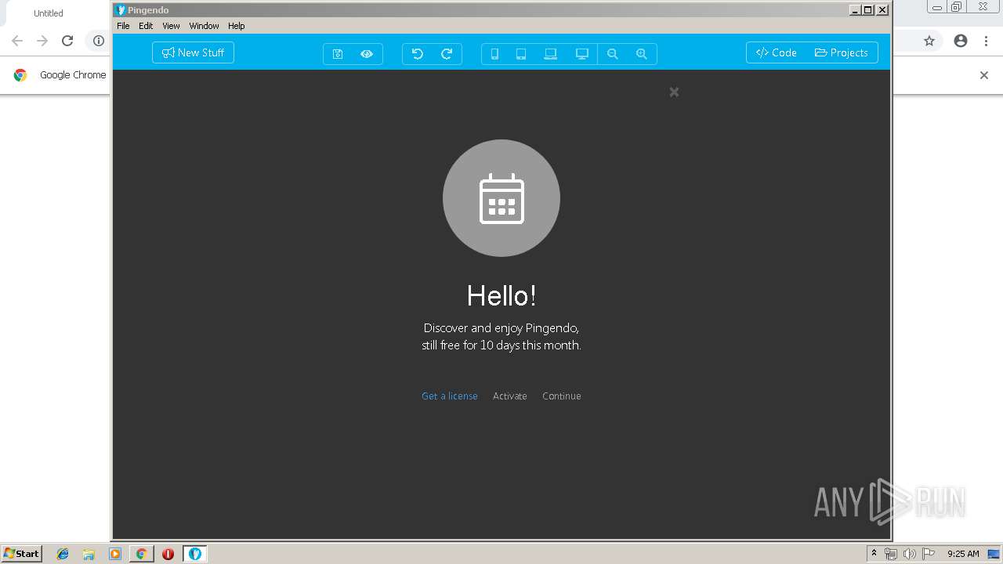Toggle preview mode with the eye icon

(x=367, y=54)
